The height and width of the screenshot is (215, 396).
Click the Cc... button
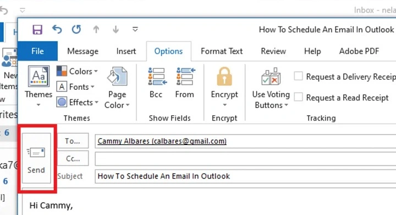[x=73, y=159]
